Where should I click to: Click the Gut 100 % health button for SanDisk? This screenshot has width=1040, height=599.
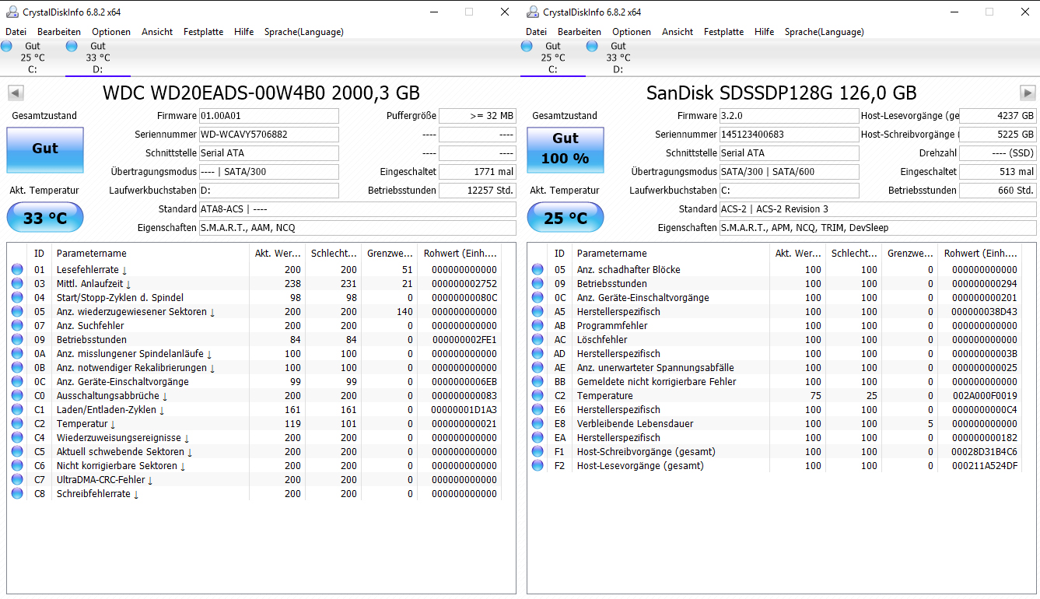point(566,149)
